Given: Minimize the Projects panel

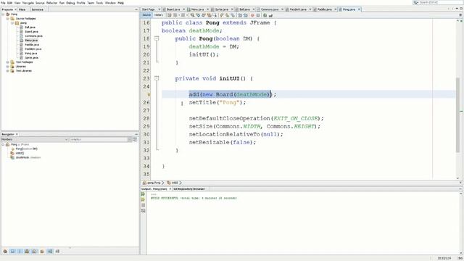Looking at the screenshot, I should click(136, 9).
